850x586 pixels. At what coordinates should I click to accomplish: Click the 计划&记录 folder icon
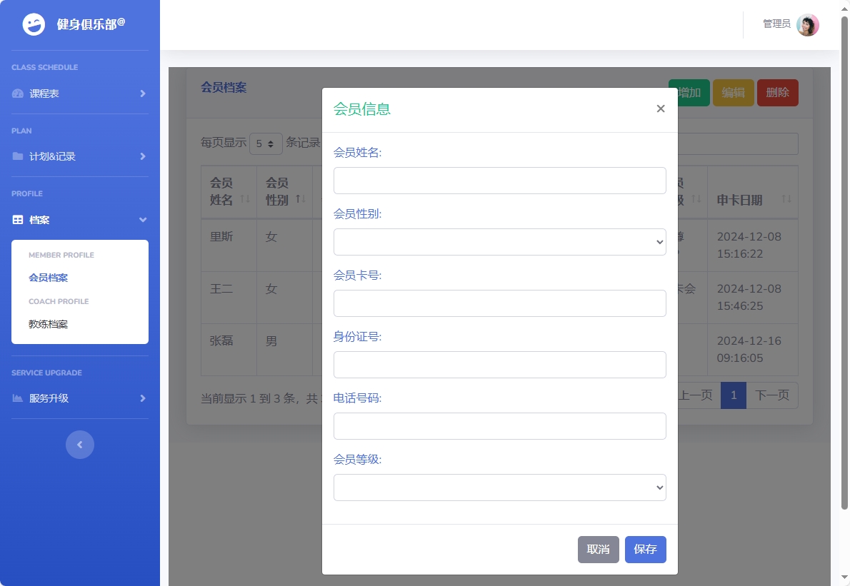tap(18, 156)
